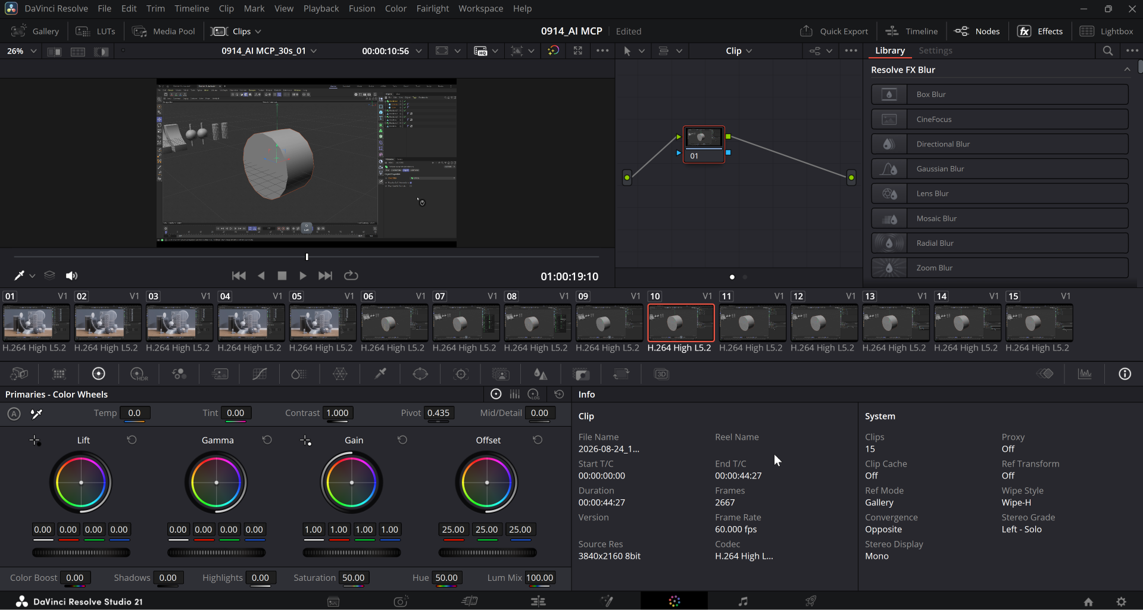Image resolution: width=1143 pixels, height=610 pixels.
Task: Collapse the Resolve FX Blur category
Action: click(x=1127, y=70)
